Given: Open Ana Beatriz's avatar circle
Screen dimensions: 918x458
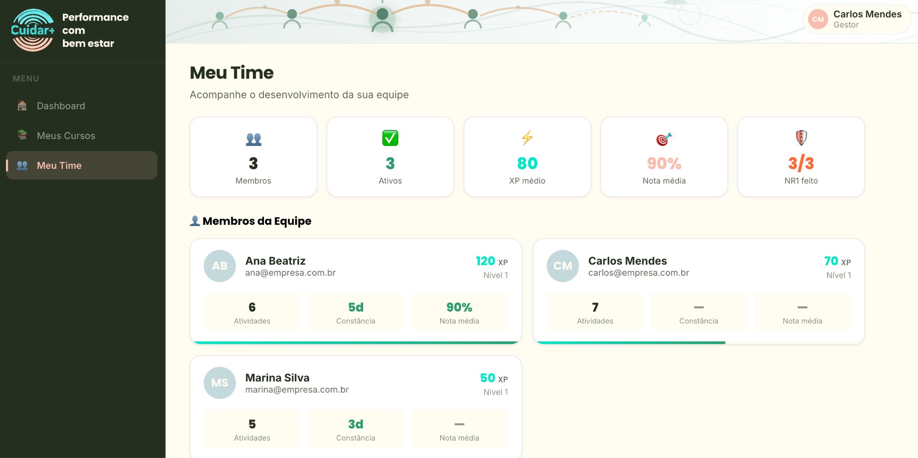Looking at the screenshot, I should (219, 266).
